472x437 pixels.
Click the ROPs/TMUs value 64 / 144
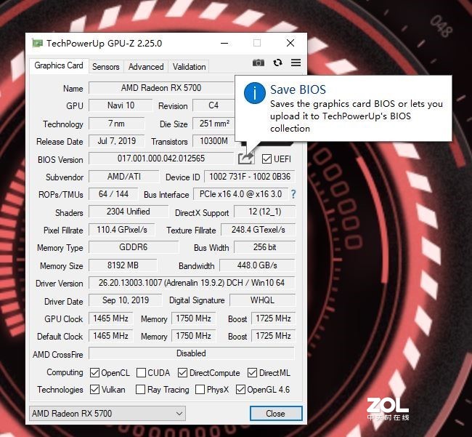tap(113, 194)
